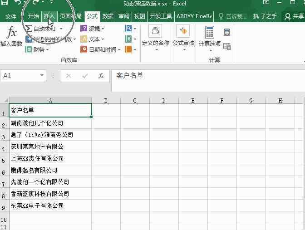Open the Date and Time (日期和时间) icon
Screen dimensions: 305x230
84,49
